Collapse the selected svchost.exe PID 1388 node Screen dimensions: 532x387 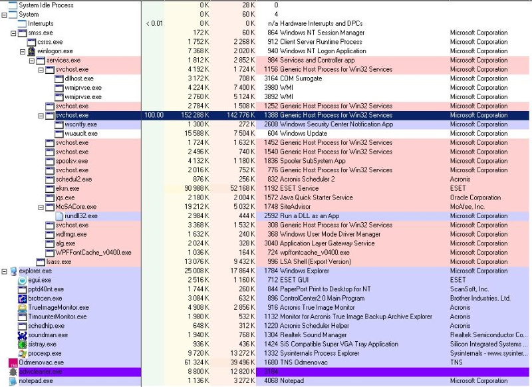click(41, 115)
